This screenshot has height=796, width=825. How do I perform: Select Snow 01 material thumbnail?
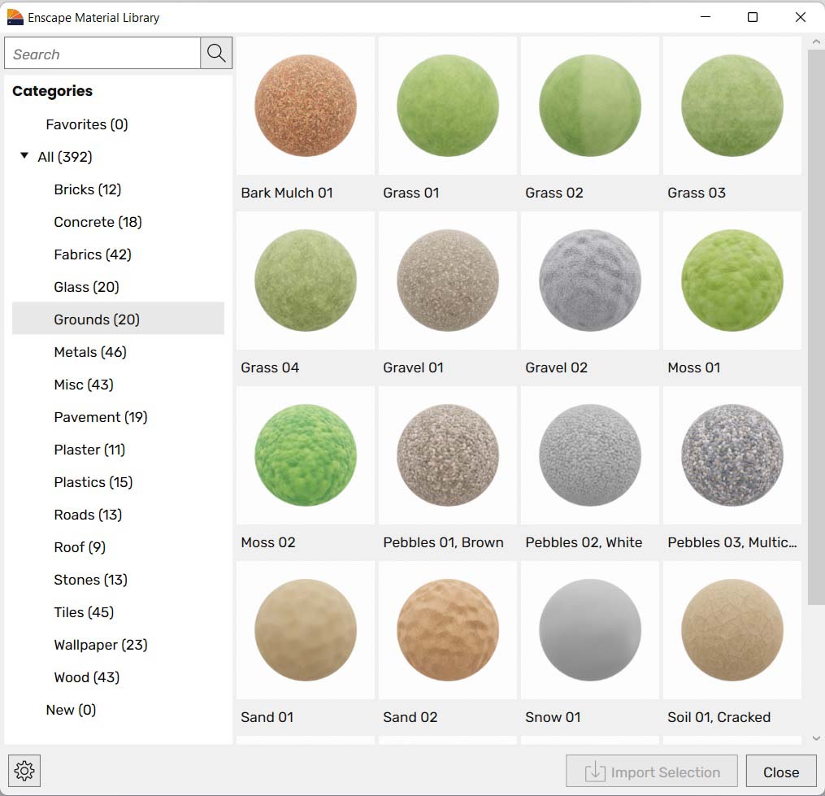590,629
